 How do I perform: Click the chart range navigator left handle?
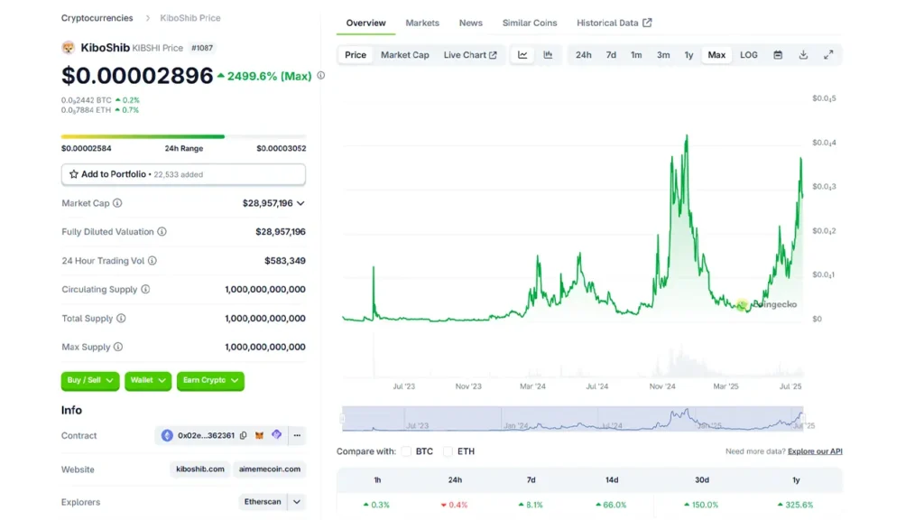[x=343, y=419]
